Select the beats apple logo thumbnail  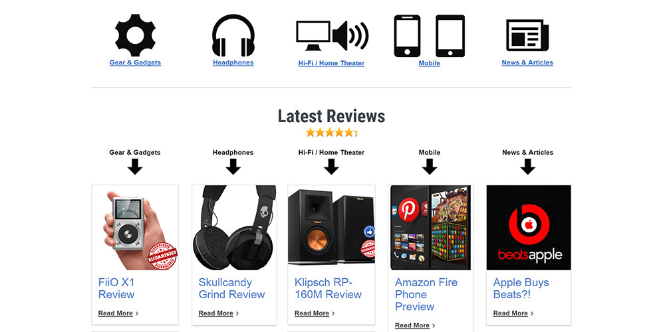(x=529, y=227)
